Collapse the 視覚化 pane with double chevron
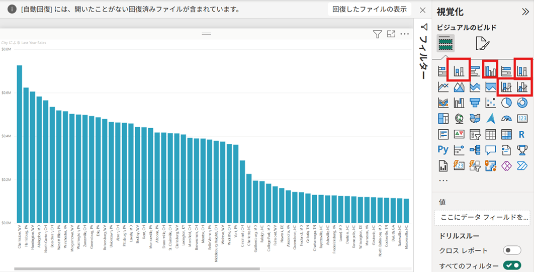Image resolution: width=534 pixels, height=272 pixels. [x=525, y=12]
